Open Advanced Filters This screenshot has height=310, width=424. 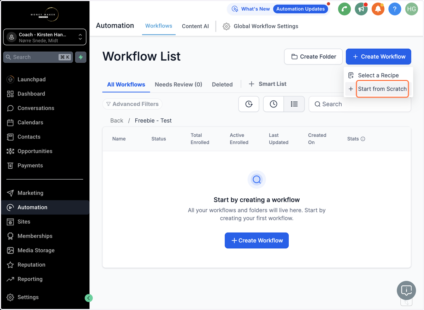[132, 104]
